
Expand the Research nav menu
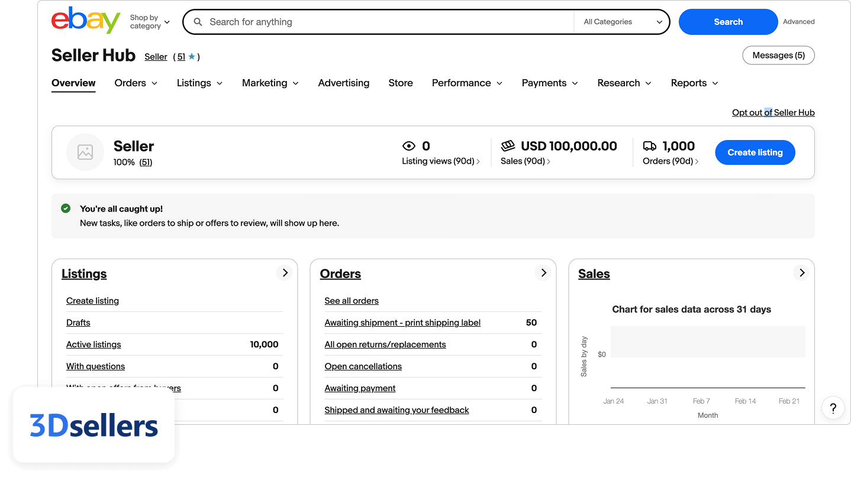coord(624,83)
